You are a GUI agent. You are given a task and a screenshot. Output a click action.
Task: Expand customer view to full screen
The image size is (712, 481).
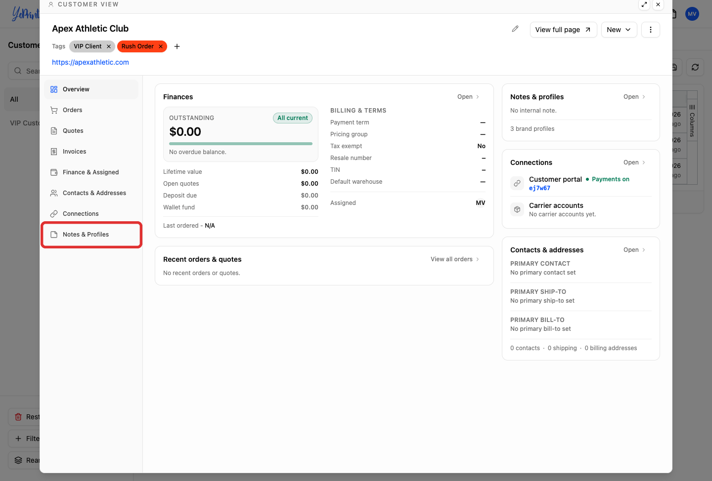[644, 4]
